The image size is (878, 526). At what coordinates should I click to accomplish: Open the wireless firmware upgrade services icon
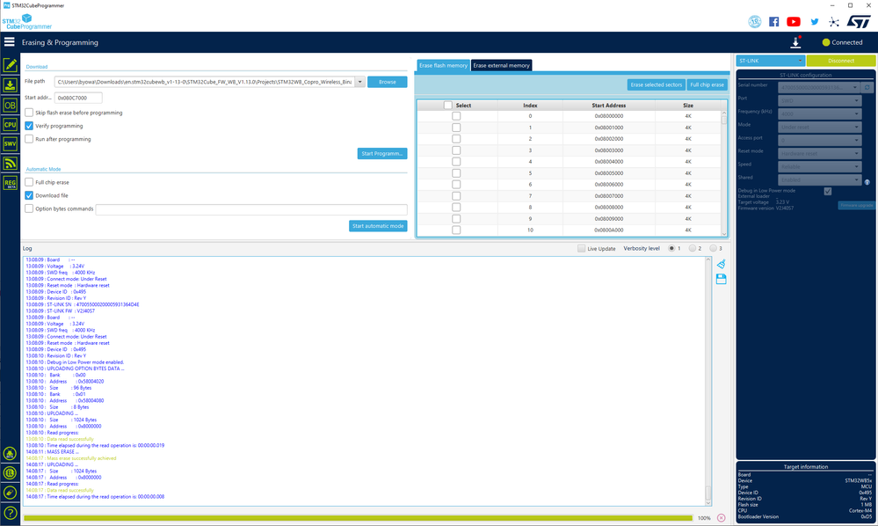(10, 163)
